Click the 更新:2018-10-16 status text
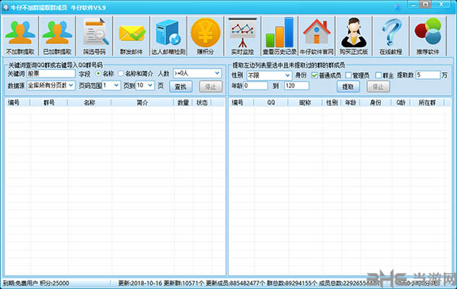This screenshot has height=289, width=457. 140,283
